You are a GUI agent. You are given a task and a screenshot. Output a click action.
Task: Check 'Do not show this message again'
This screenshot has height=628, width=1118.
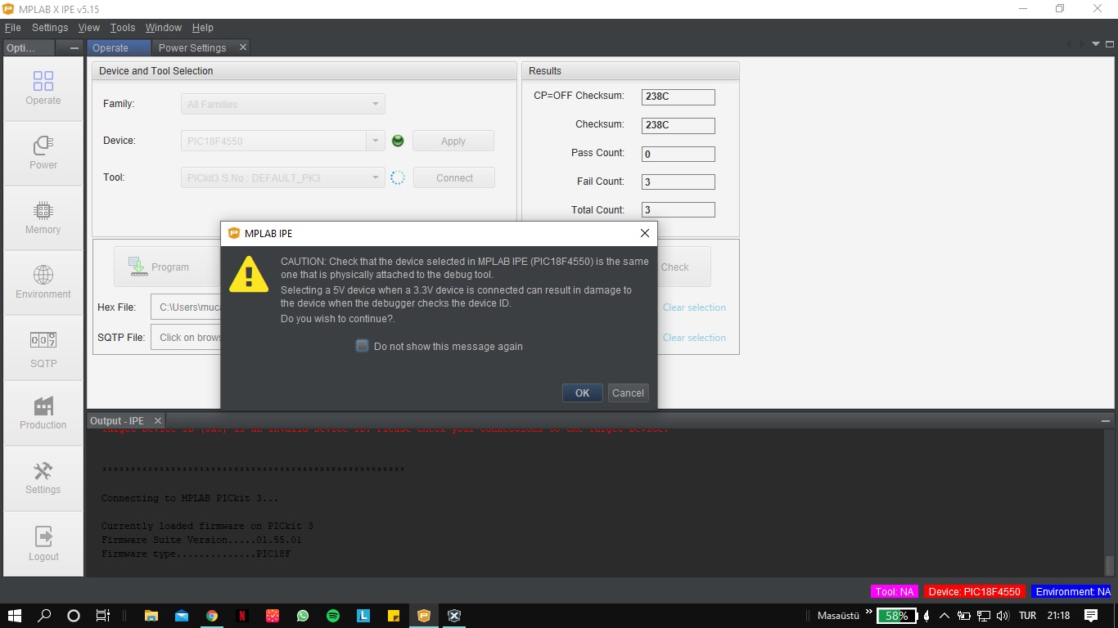coord(363,346)
